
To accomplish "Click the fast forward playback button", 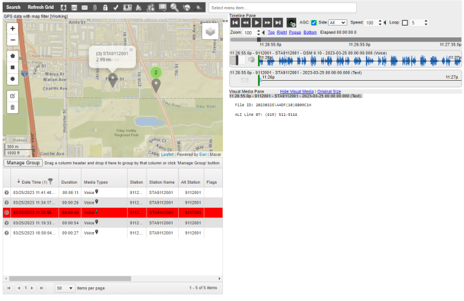I will [267, 23].
